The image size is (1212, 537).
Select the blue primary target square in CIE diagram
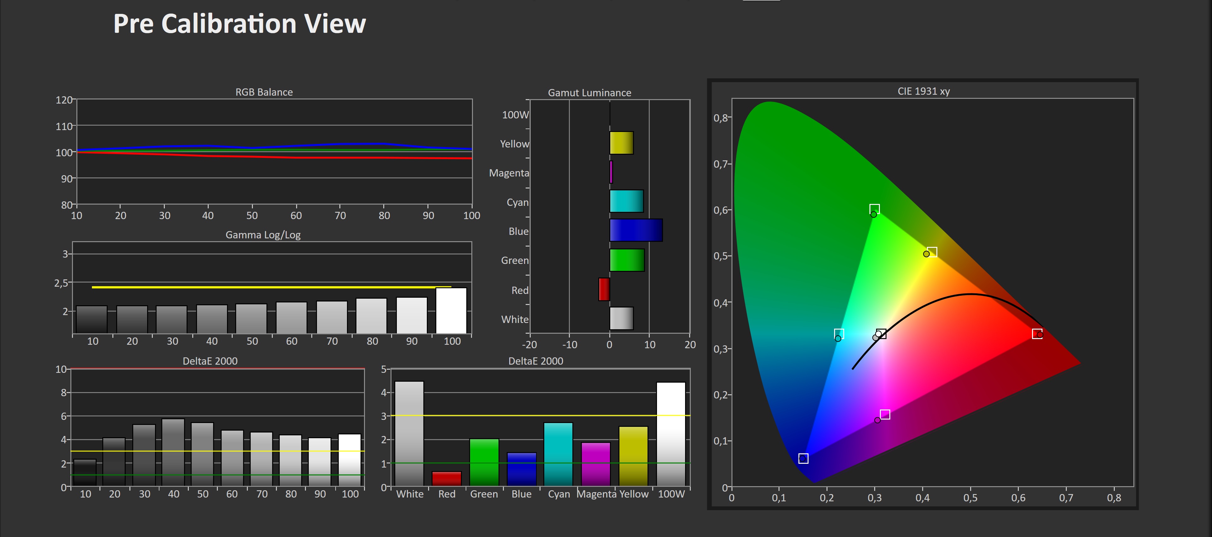click(x=803, y=458)
